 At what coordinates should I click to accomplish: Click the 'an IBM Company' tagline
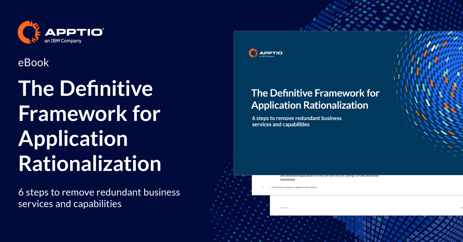coord(63,40)
